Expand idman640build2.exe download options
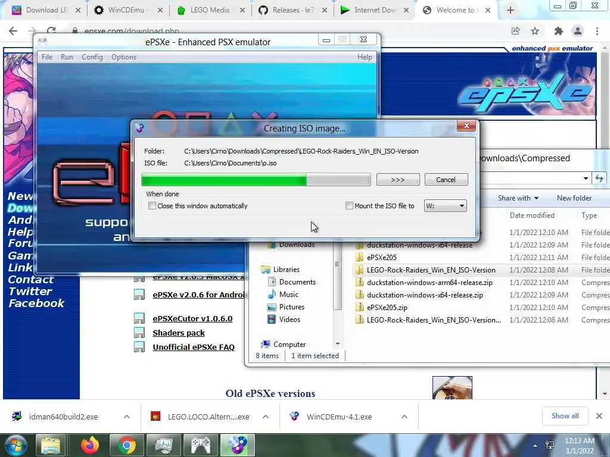This screenshot has width=610, height=457. (x=127, y=417)
